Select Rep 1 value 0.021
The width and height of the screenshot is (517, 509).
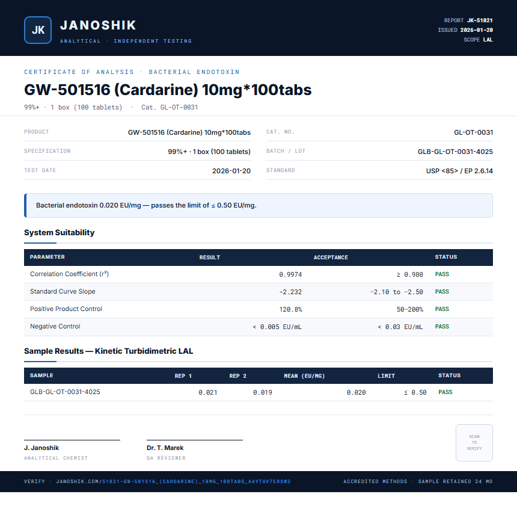pos(208,392)
